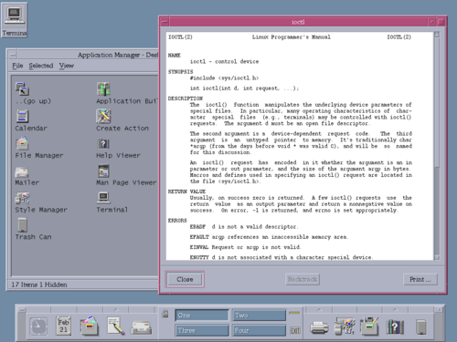Click the trash can icon on front panel
The width and height of the screenshot is (457, 342).
coord(421,327)
